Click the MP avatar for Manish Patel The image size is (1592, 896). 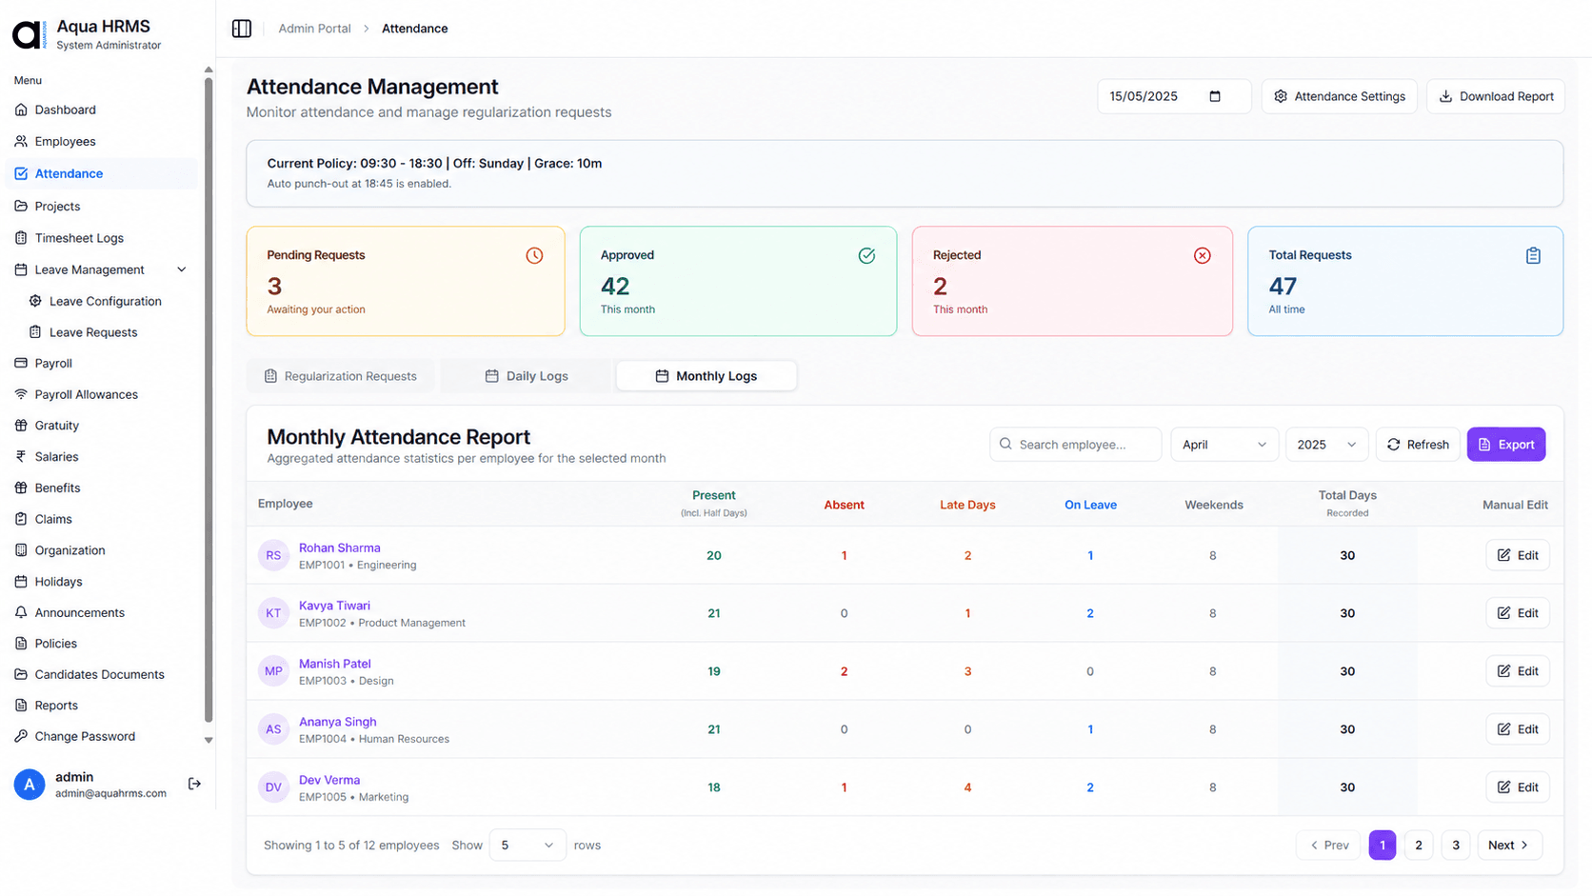pos(273,671)
